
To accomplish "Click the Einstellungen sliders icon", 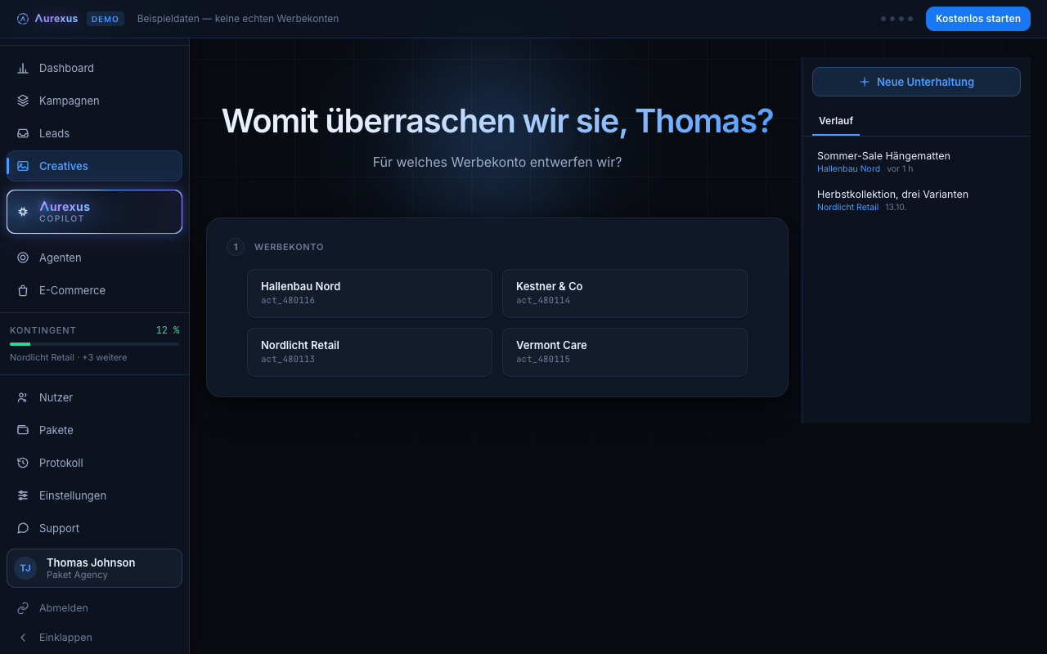I will [23, 495].
